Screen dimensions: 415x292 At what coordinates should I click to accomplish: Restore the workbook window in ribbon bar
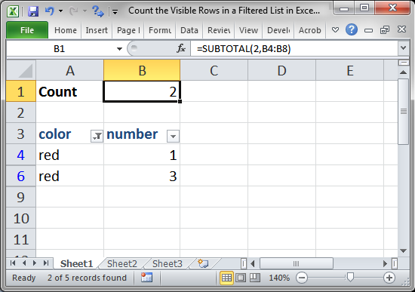385,30
